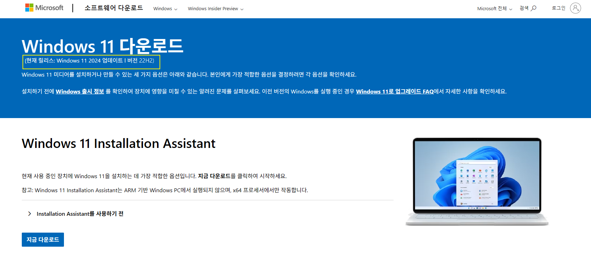The width and height of the screenshot is (591, 253).
Task: Click the sentence beginning '현재 사용 중인 장치에'
Action: 154,176
